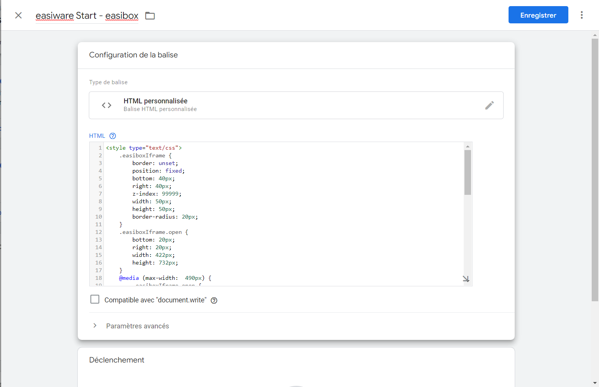The height and width of the screenshot is (387, 599).
Task: Click the tag name field easiware Start - easibox
Action: [87, 16]
